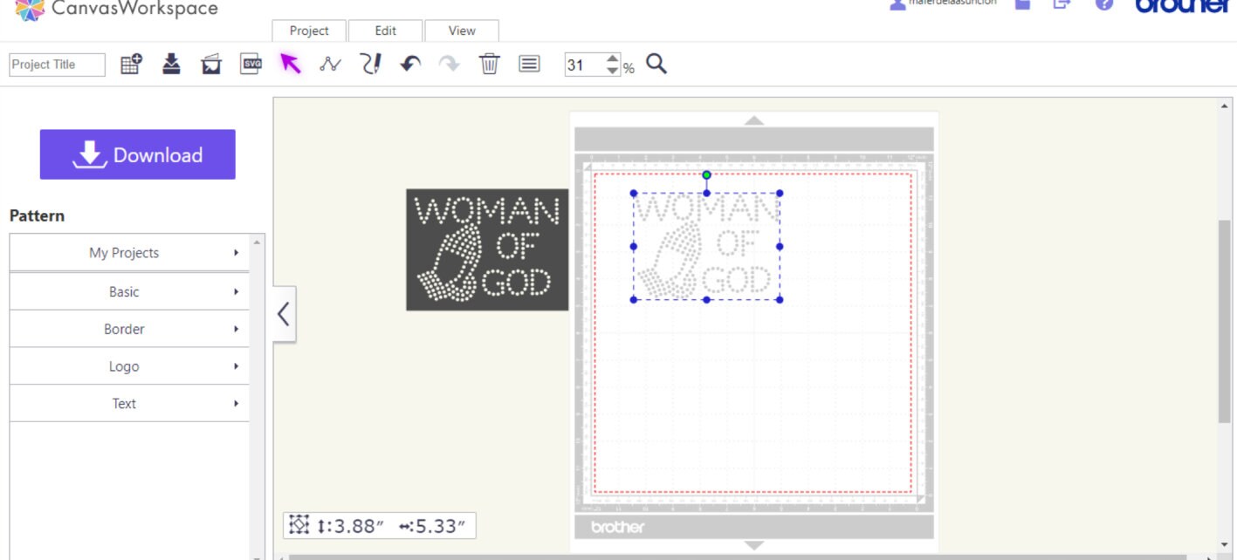This screenshot has width=1237, height=560.
Task: Create a new project canvas
Action: pos(128,64)
